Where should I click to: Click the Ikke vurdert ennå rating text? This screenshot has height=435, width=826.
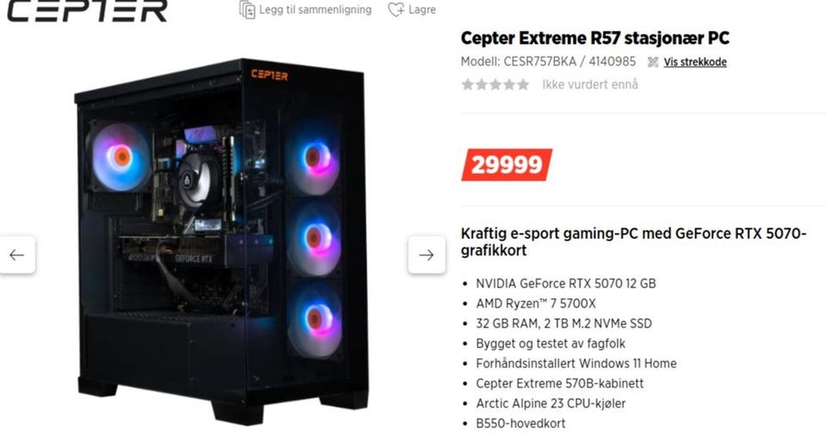(x=590, y=84)
